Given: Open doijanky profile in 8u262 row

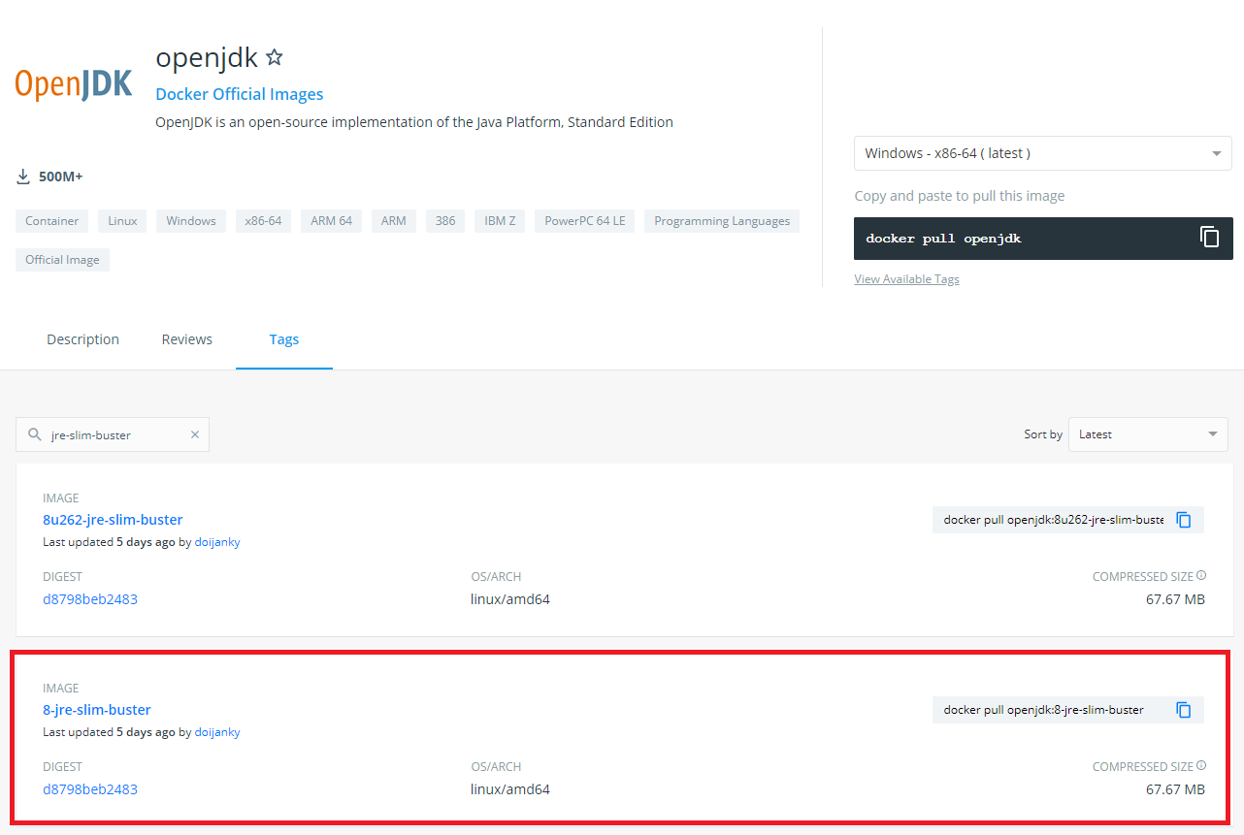Looking at the screenshot, I should pos(217,542).
